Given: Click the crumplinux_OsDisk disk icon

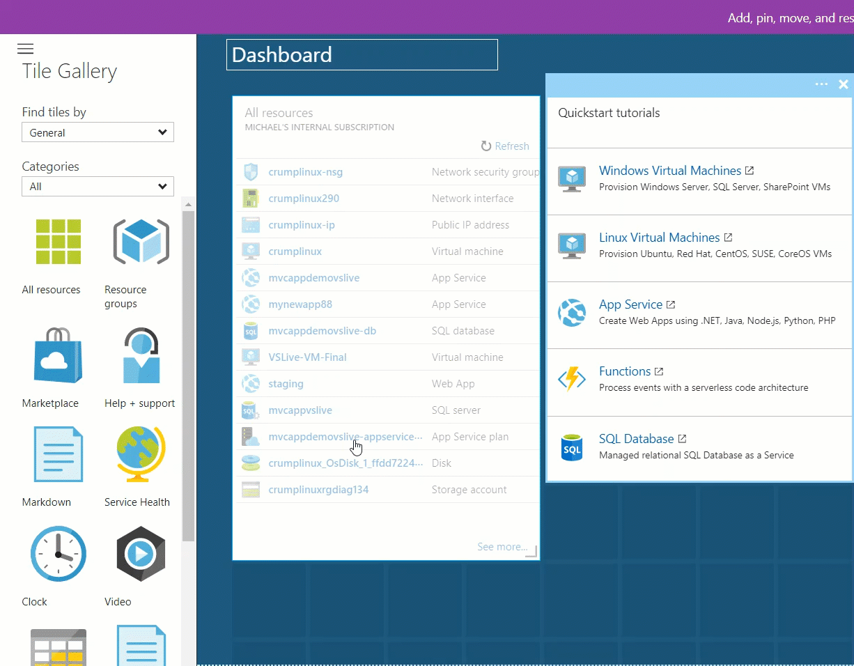Looking at the screenshot, I should pyautogui.click(x=250, y=463).
